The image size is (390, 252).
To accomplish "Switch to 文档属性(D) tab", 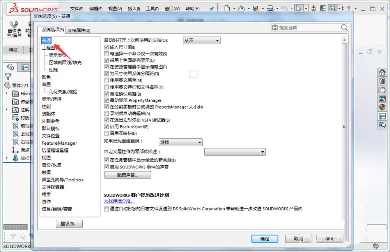I will (x=79, y=30).
